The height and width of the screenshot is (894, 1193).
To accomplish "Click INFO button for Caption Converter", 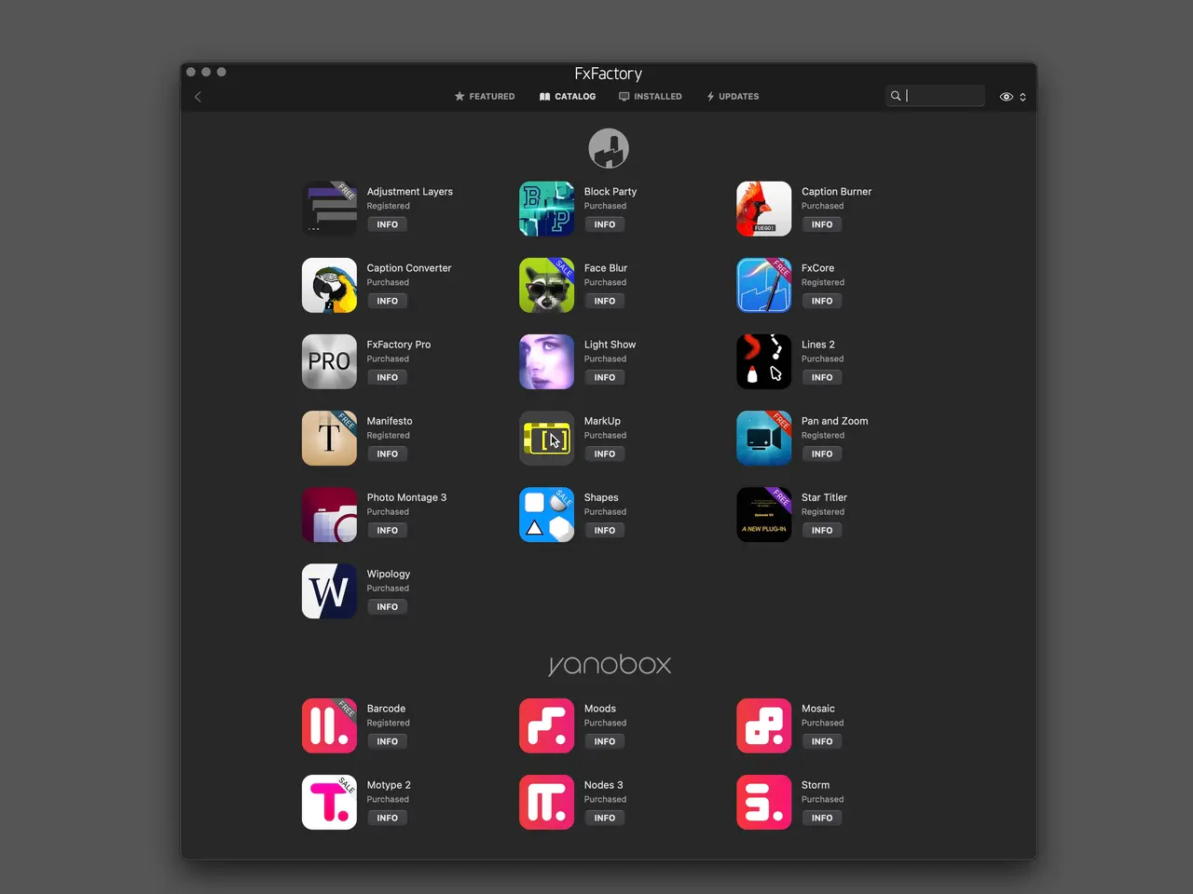I will [388, 301].
